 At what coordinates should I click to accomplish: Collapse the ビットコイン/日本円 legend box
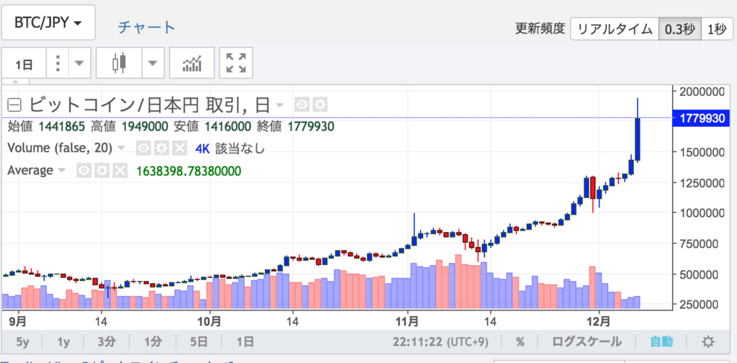(16, 104)
